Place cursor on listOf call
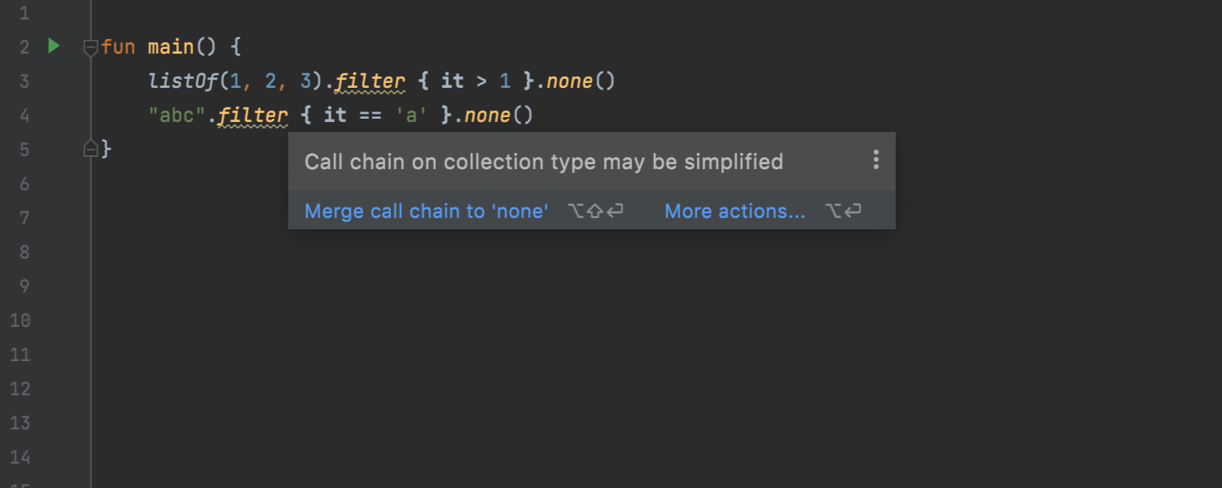 183,81
